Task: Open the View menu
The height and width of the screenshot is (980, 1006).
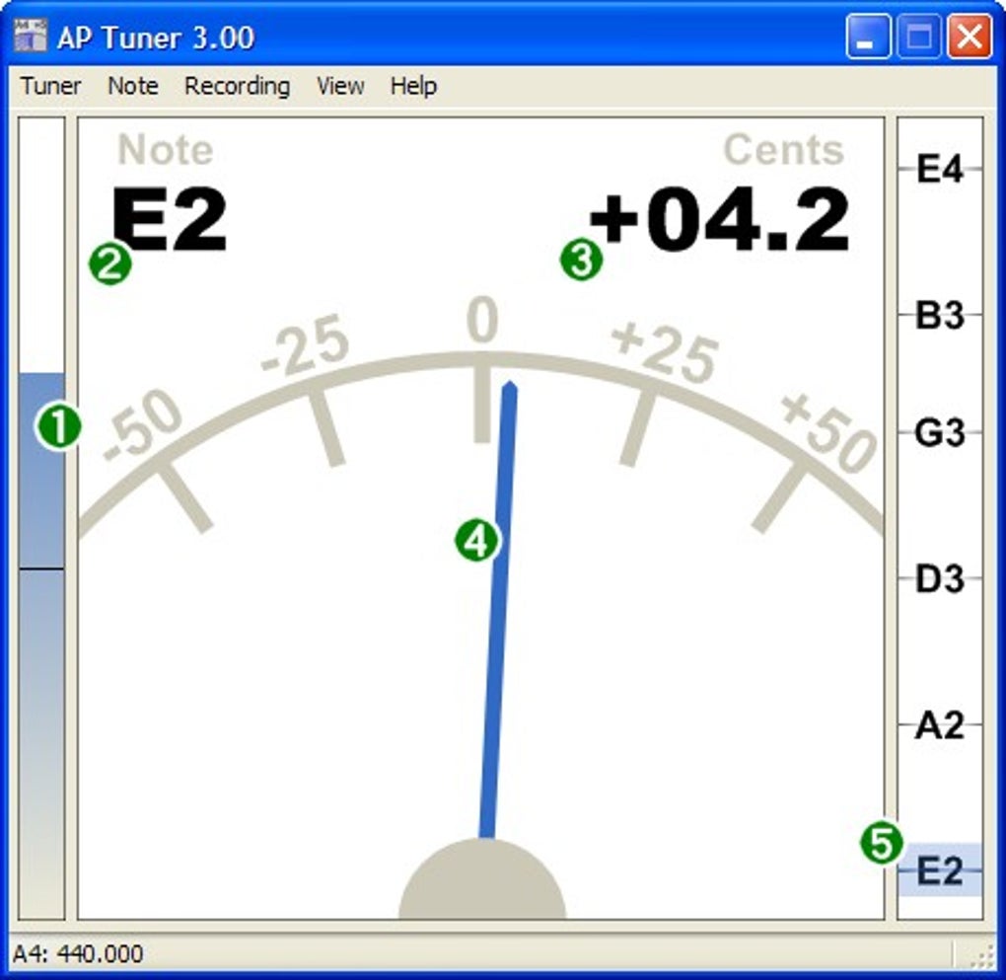Action: [x=340, y=86]
